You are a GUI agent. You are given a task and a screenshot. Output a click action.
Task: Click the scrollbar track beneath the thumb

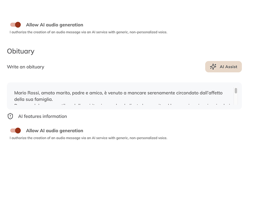click(236, 100)
